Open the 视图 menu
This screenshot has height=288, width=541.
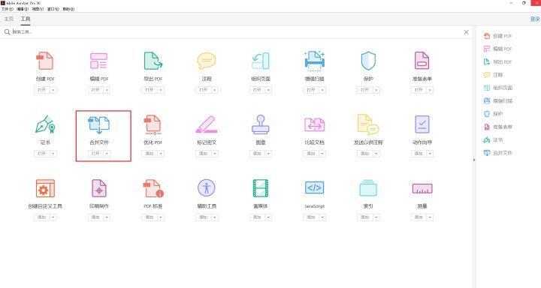pyautogui.click(x=38, y=9)
